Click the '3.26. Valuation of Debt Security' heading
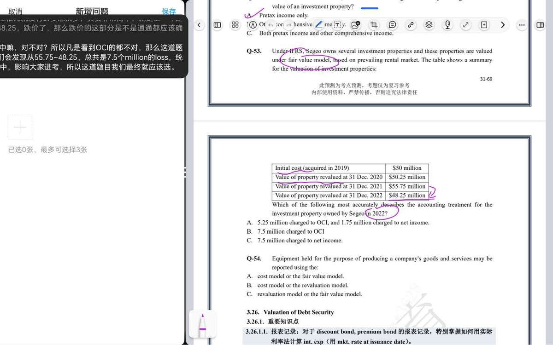The image size is (553, 345). click(290, 312)
